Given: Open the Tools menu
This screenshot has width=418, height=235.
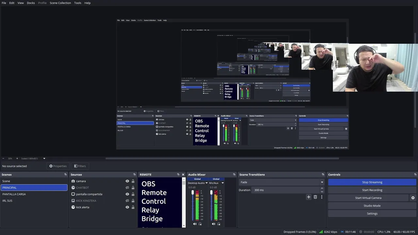Looking at the screenshot, I should [x=78, y=3].
